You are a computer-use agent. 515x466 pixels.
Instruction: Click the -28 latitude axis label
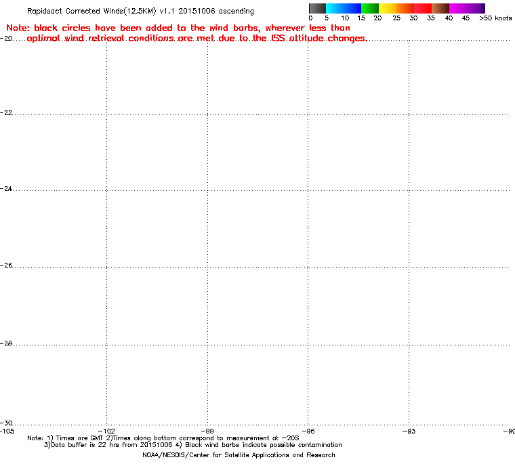click(6, 343)
